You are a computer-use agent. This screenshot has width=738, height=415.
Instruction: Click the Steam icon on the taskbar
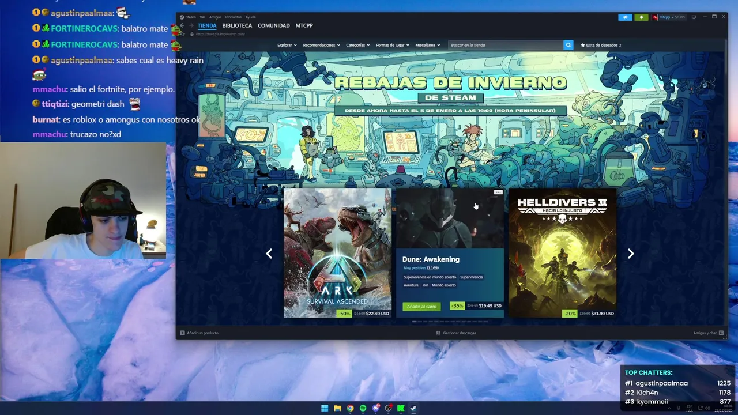point(413,408)
